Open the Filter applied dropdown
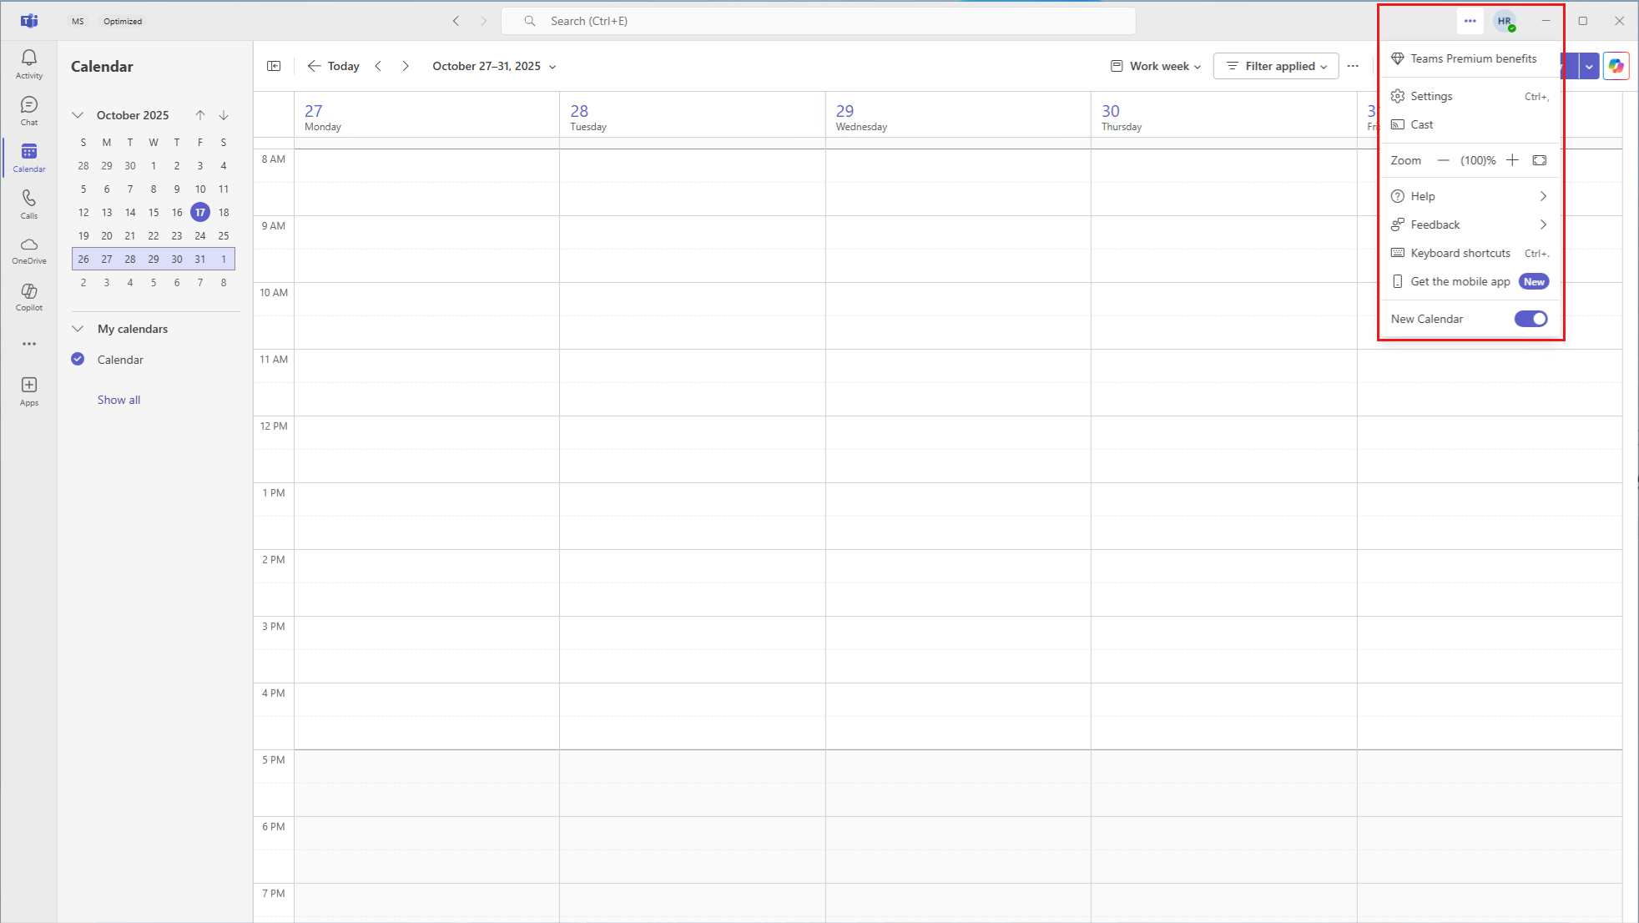1639x923 pixels. [x=1277, y=66]
